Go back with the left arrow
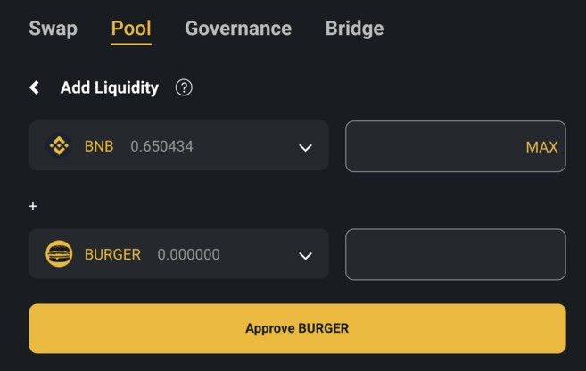 pyautogui.click(x=34, y=87)
